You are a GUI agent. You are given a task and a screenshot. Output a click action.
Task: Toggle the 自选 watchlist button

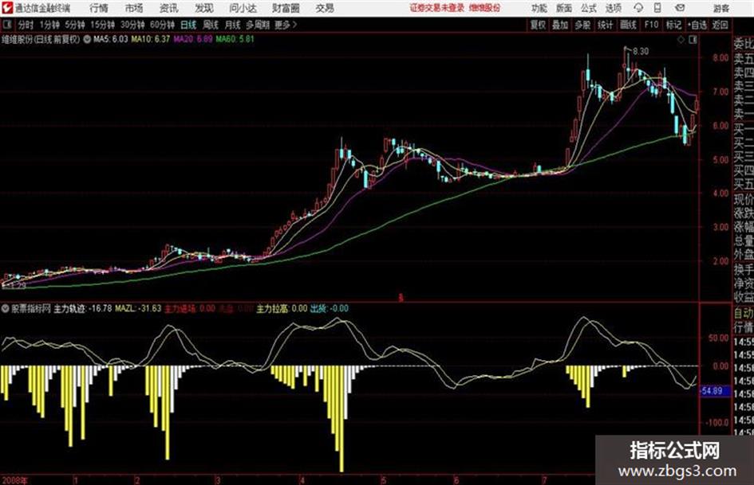click(697, 25)
